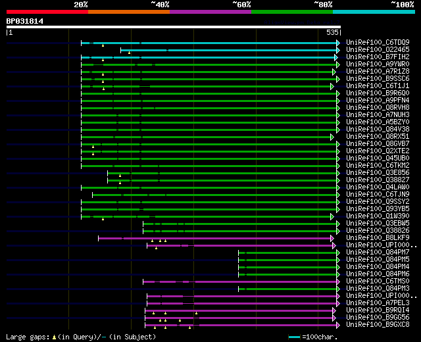
Task: Click the UniRef100_Q84V38 text
Action: pos(378,130)
